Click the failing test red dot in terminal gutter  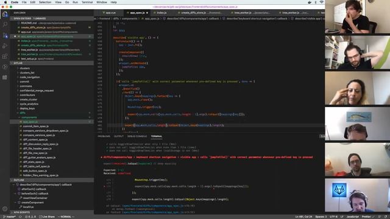coord(102,157)
